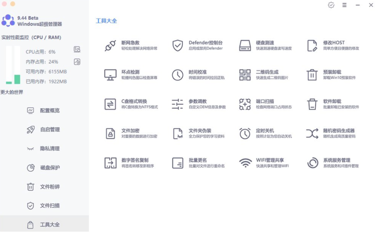Click the CPU usage detail icon
The height and width of the screenshot is (233, 378).
77,49
